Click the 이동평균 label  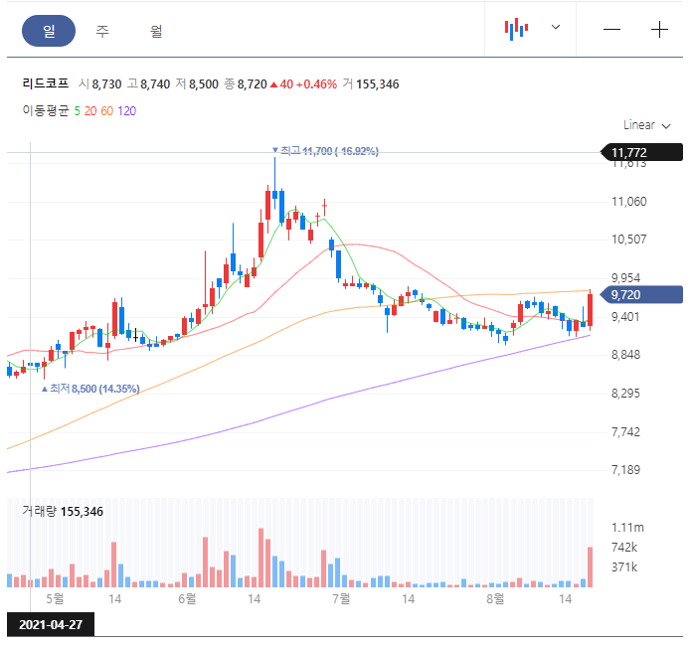tap(46, 111)
